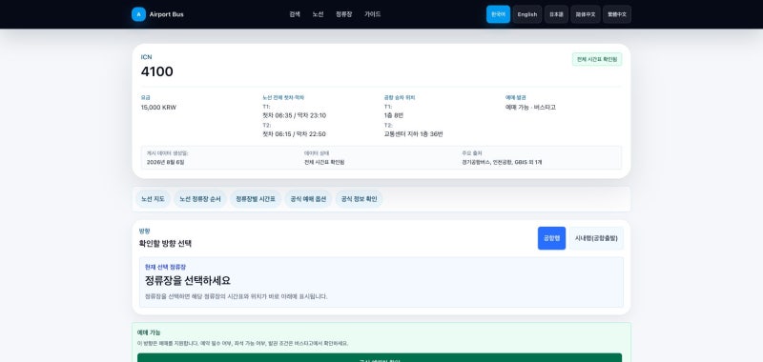Click the sources text 경기공항버스, 인천공항, GBIS 외 1개

pyautogui.click(x=502, y=162)
